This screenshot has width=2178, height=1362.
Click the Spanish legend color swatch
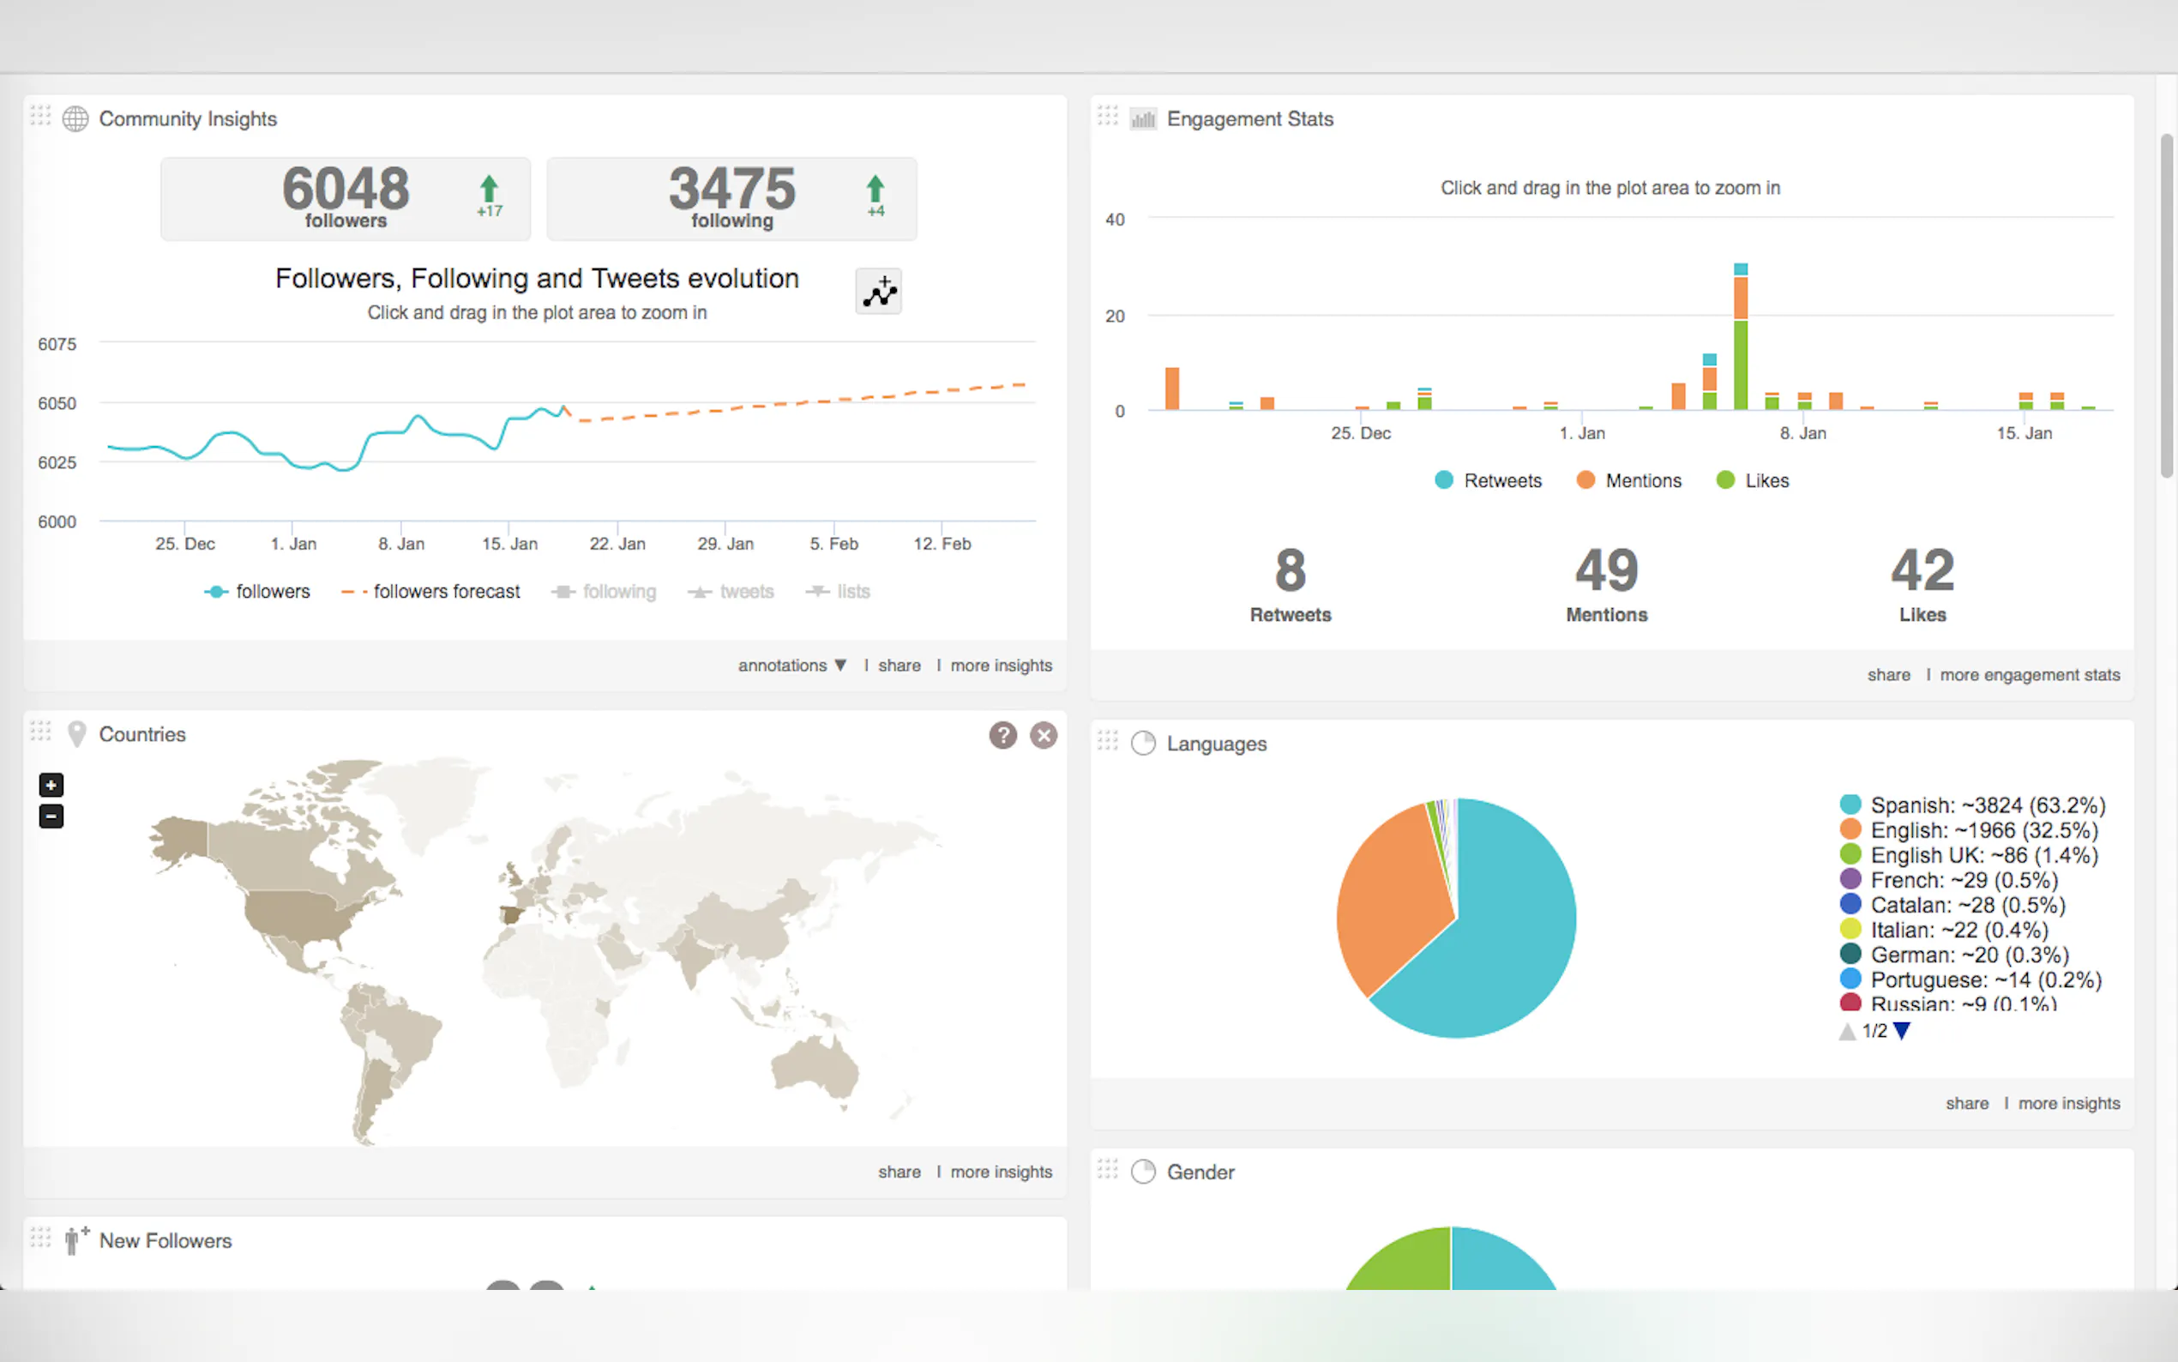pos(1850,805)
